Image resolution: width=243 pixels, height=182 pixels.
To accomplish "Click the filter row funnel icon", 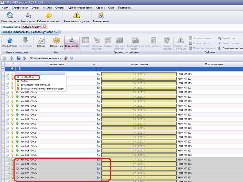I will point(3,69).
